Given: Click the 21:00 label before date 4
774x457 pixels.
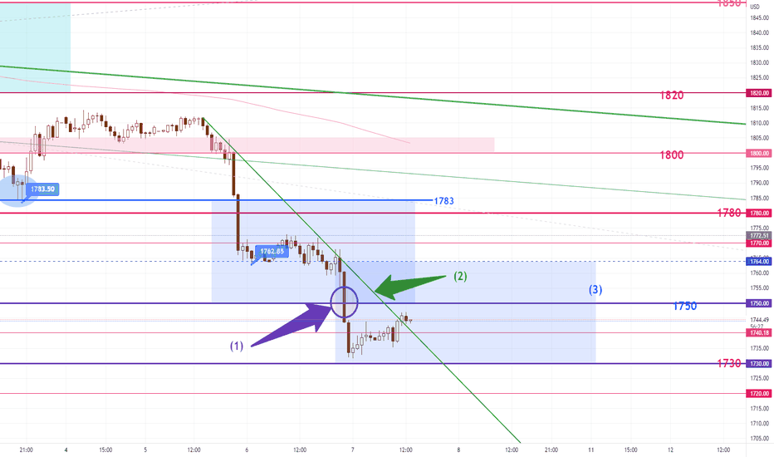Looking at the screenshot, I should tap(27, 450).
